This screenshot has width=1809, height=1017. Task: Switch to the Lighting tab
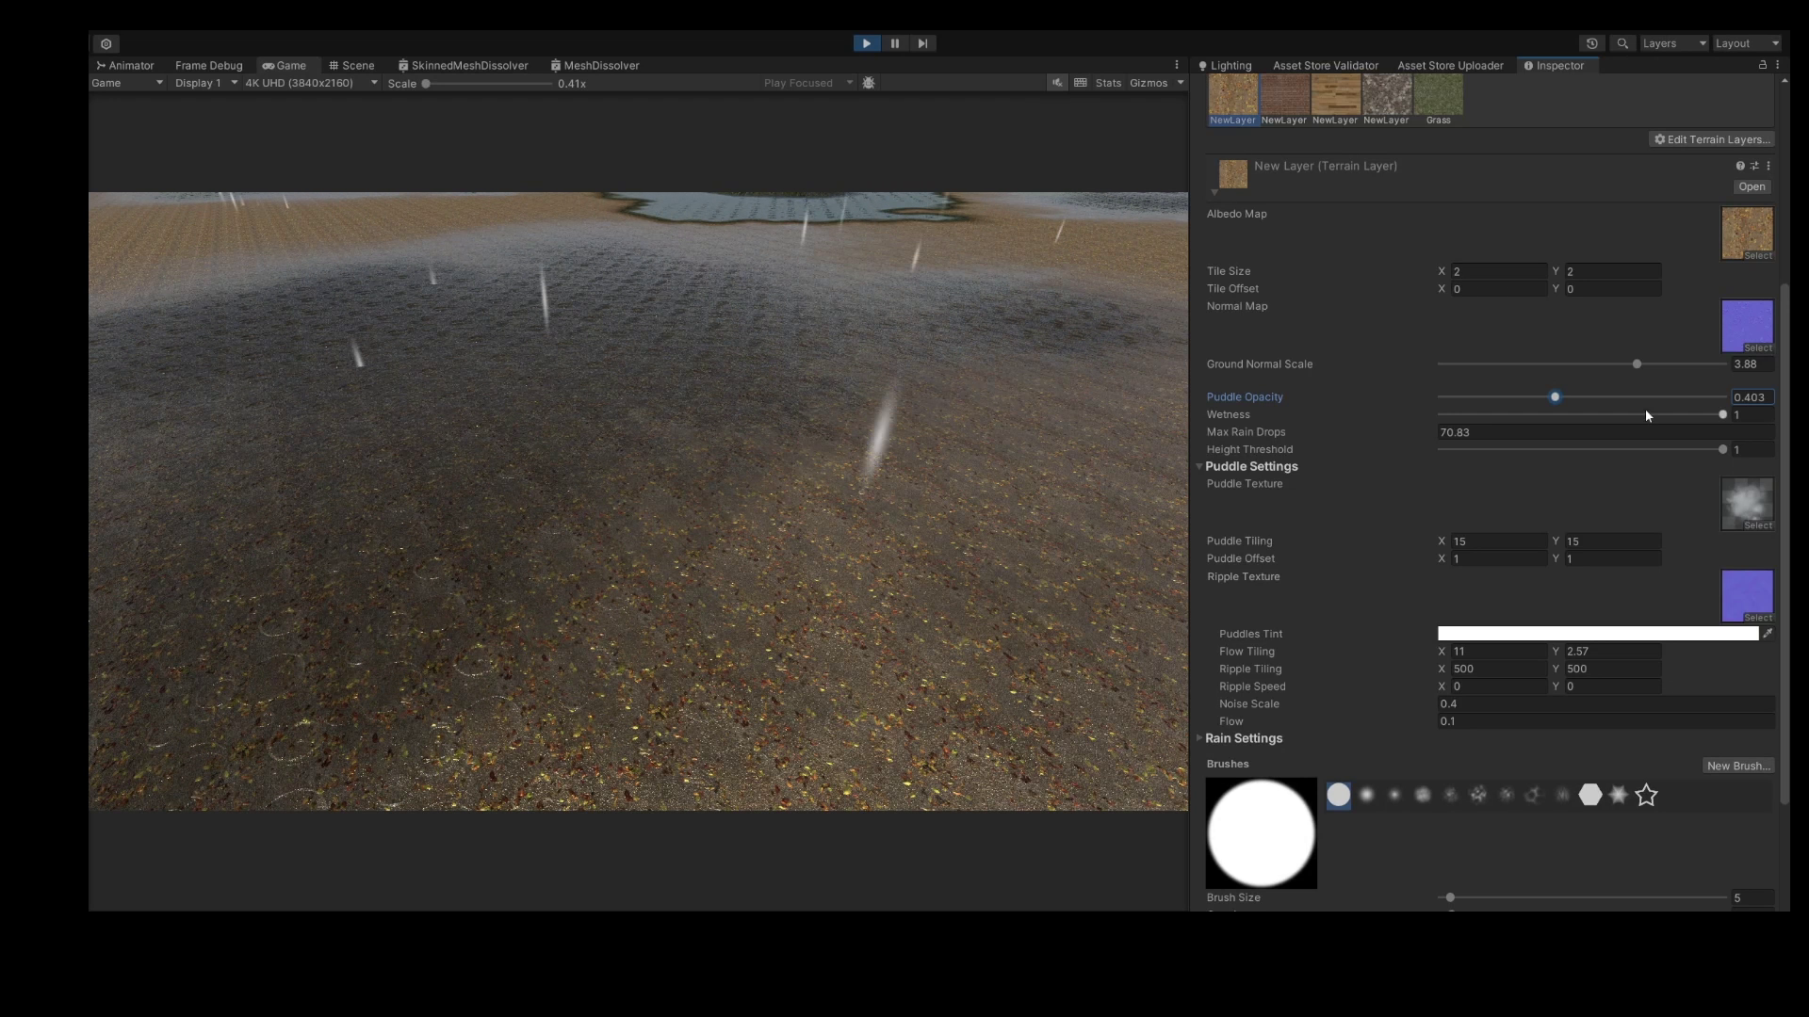click(x=1225, y=66)
